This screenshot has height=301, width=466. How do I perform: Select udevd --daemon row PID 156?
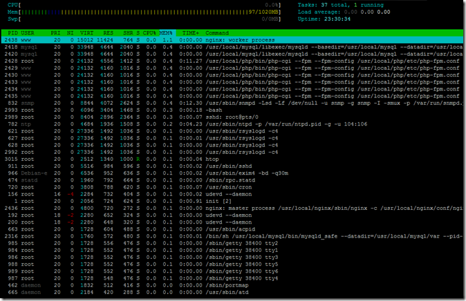232,194
